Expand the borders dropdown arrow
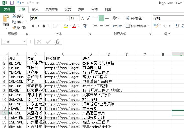Screen dimensions: 184x128 [x=59, y=26]
